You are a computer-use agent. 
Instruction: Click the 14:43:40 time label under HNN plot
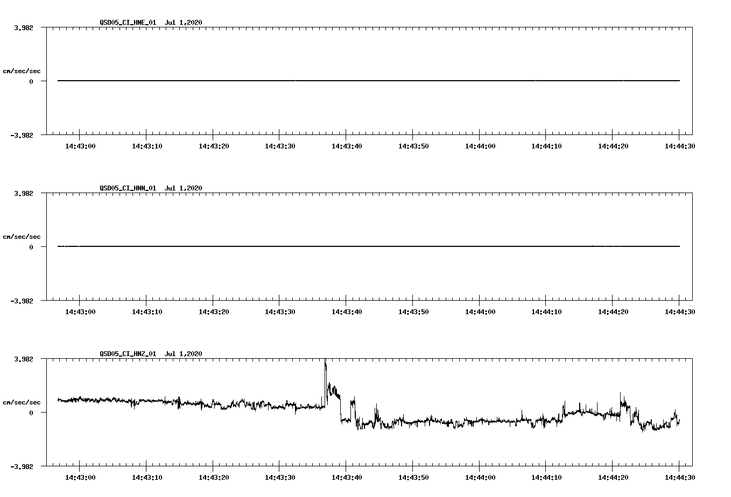[x=346, y=311]
